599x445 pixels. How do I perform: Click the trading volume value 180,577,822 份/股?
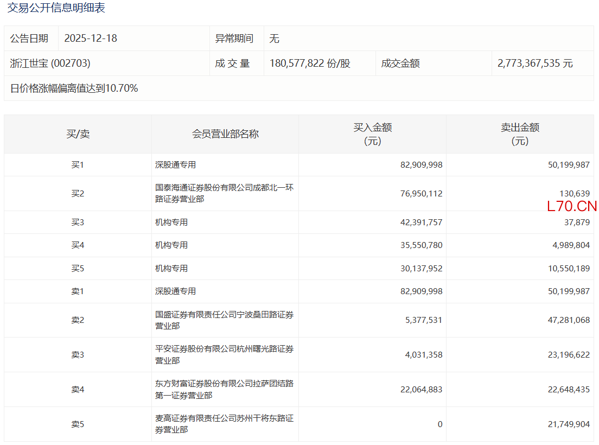click(x=310, y=63)
